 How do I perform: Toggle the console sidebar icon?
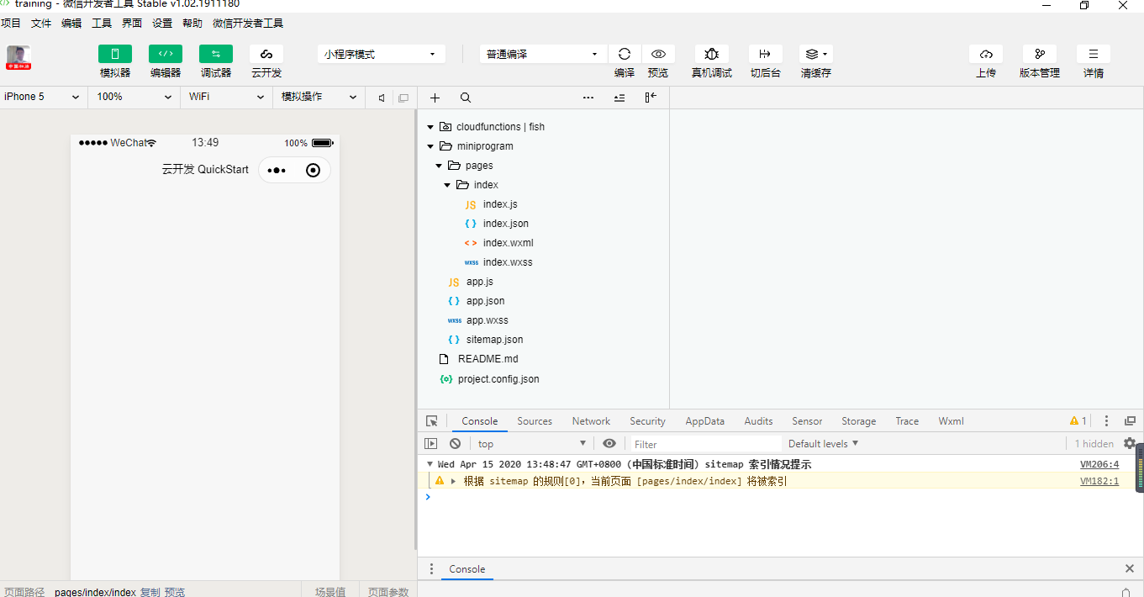coord(430,444)
